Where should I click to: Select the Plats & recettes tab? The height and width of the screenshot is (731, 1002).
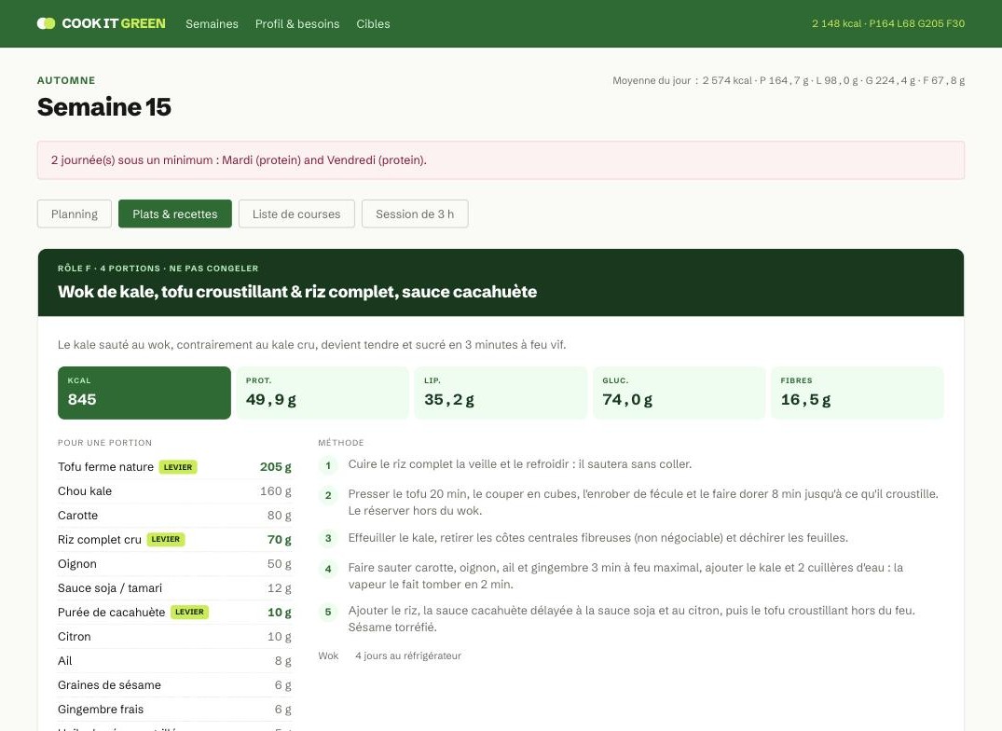click(x=174, y=214)
